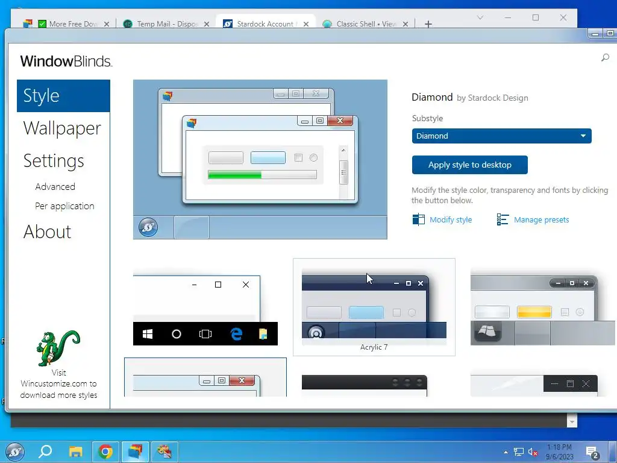
Task: Select the bottom-row style with red close button
Action: click(205, 377)
